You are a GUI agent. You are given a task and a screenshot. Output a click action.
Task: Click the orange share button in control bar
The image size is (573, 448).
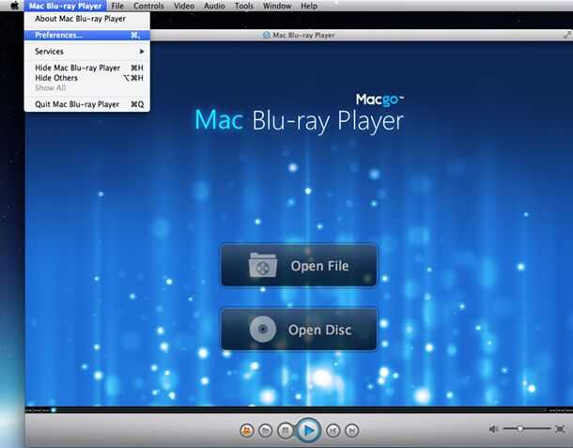click(247, 430)
